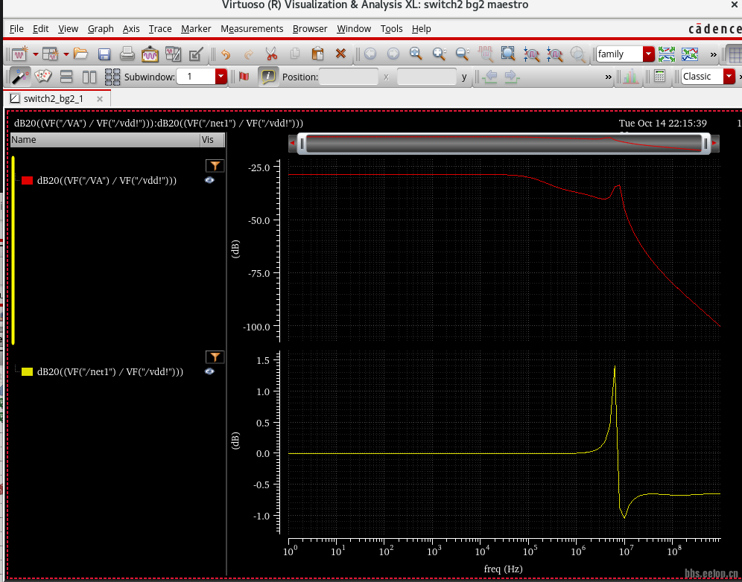Open the Trace menu
This screenshot has width=742, height=582.
[x=160, y=28]
